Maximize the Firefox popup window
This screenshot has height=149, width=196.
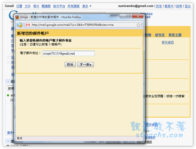[129, 16]
